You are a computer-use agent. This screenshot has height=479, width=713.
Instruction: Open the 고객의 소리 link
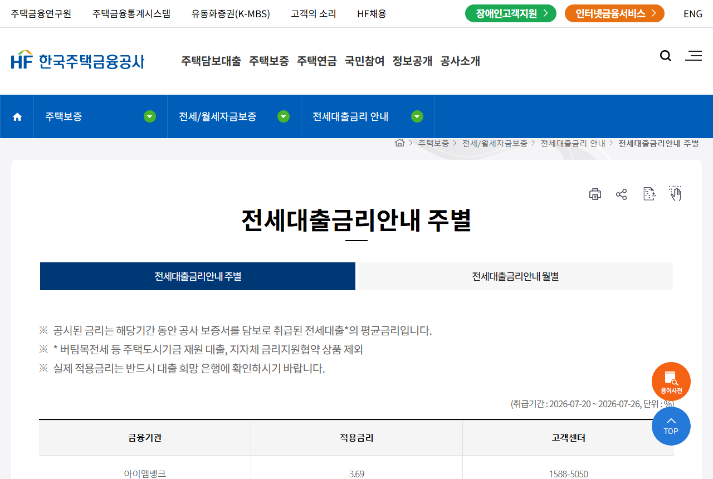tap(314, 14)
